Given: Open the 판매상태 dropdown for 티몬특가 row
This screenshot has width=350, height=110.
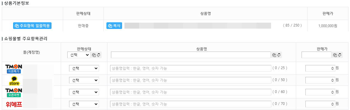Looking at the screenshot, I should point(84,68).
